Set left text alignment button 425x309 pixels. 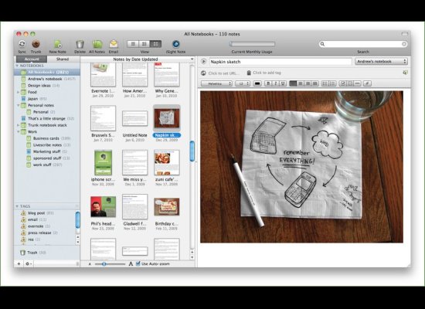coord(293,83)
